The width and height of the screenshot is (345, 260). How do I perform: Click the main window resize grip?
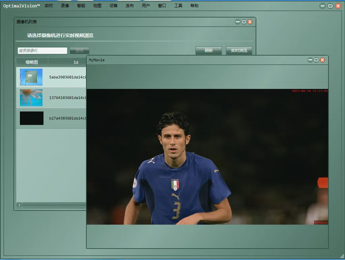[x=342, y=256]
